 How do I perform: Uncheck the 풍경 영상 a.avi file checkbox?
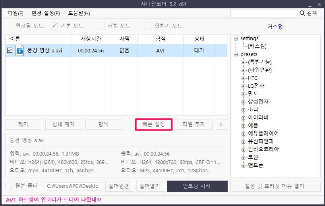[10, 50]
